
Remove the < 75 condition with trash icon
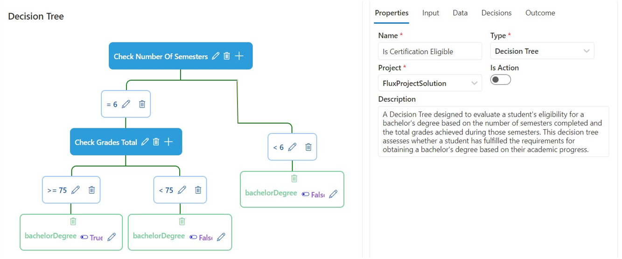click(x=198, y=190)
